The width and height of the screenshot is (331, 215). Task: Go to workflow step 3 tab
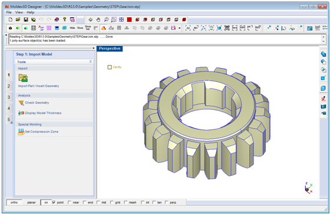tap(9, 97)
